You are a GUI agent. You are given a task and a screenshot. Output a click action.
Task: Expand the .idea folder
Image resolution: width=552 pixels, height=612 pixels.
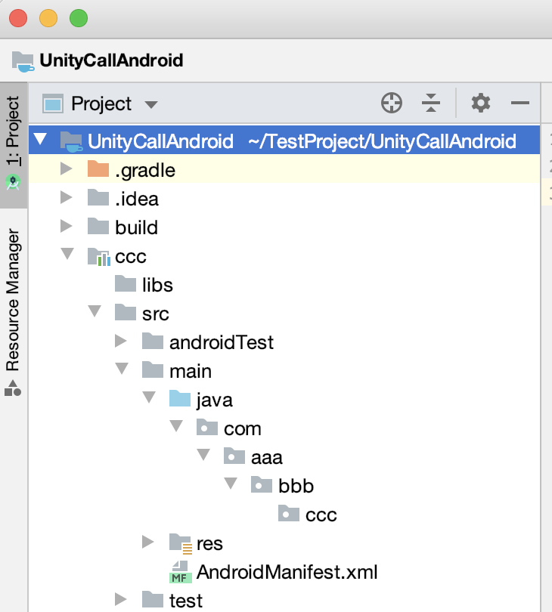pyautogui.click(x=67, y=197)
